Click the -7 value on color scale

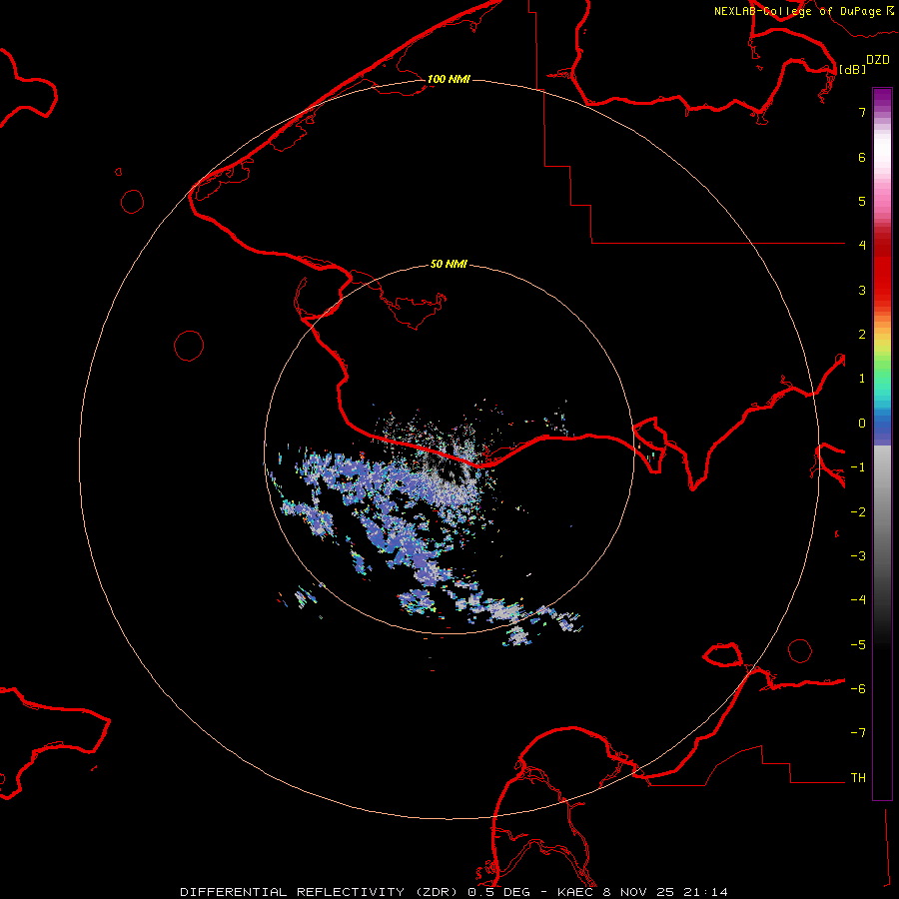click(x=858, y=733)
